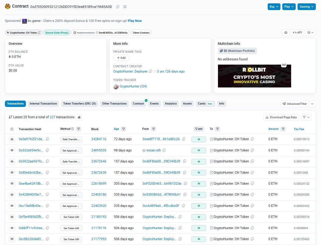Open the Buy dropdown
The height and width of the screenshot is (245, 321).
274,7
